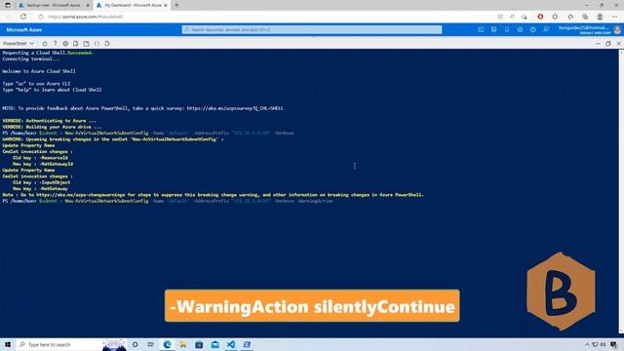Open Visual Studio Code from taskbar
624x351 pixels.
point(231,344)
